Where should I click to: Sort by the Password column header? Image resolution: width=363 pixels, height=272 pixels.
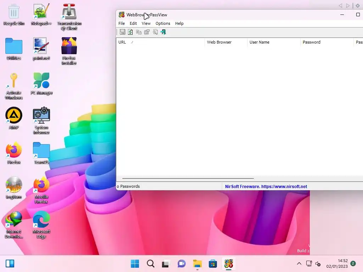(327, 42)
